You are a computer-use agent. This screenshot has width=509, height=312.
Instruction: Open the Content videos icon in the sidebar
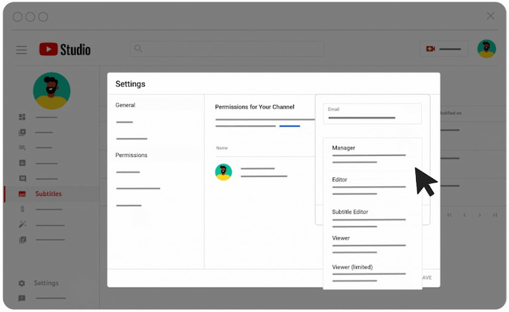coord(22,132)
